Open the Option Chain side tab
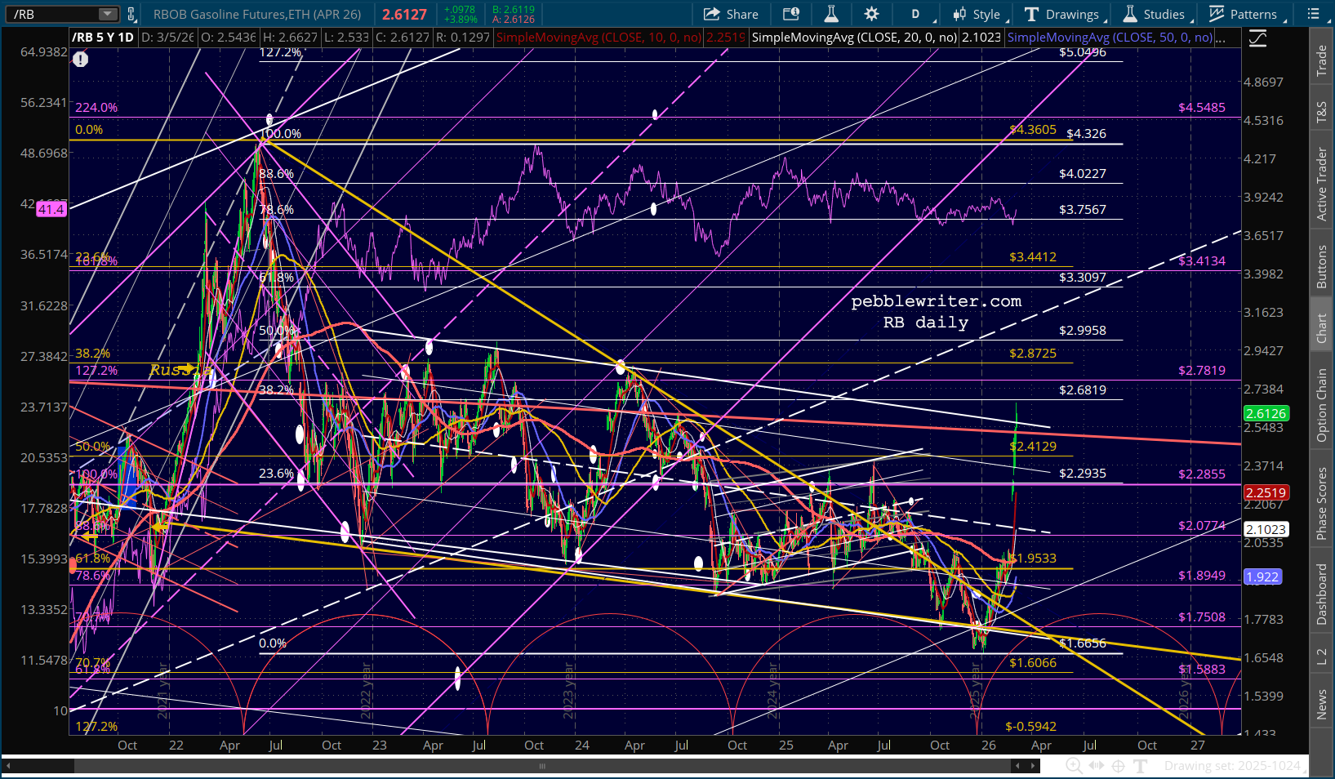This screenshot has height=779, width=1335. tap(1322, 406)
